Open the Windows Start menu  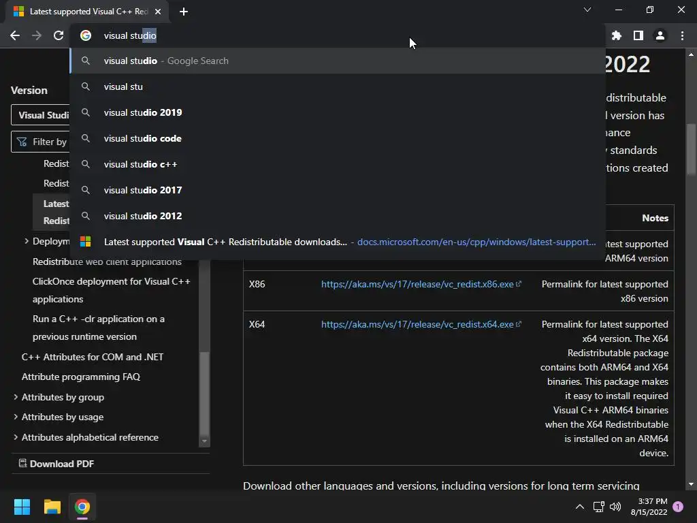coord(22,507)
